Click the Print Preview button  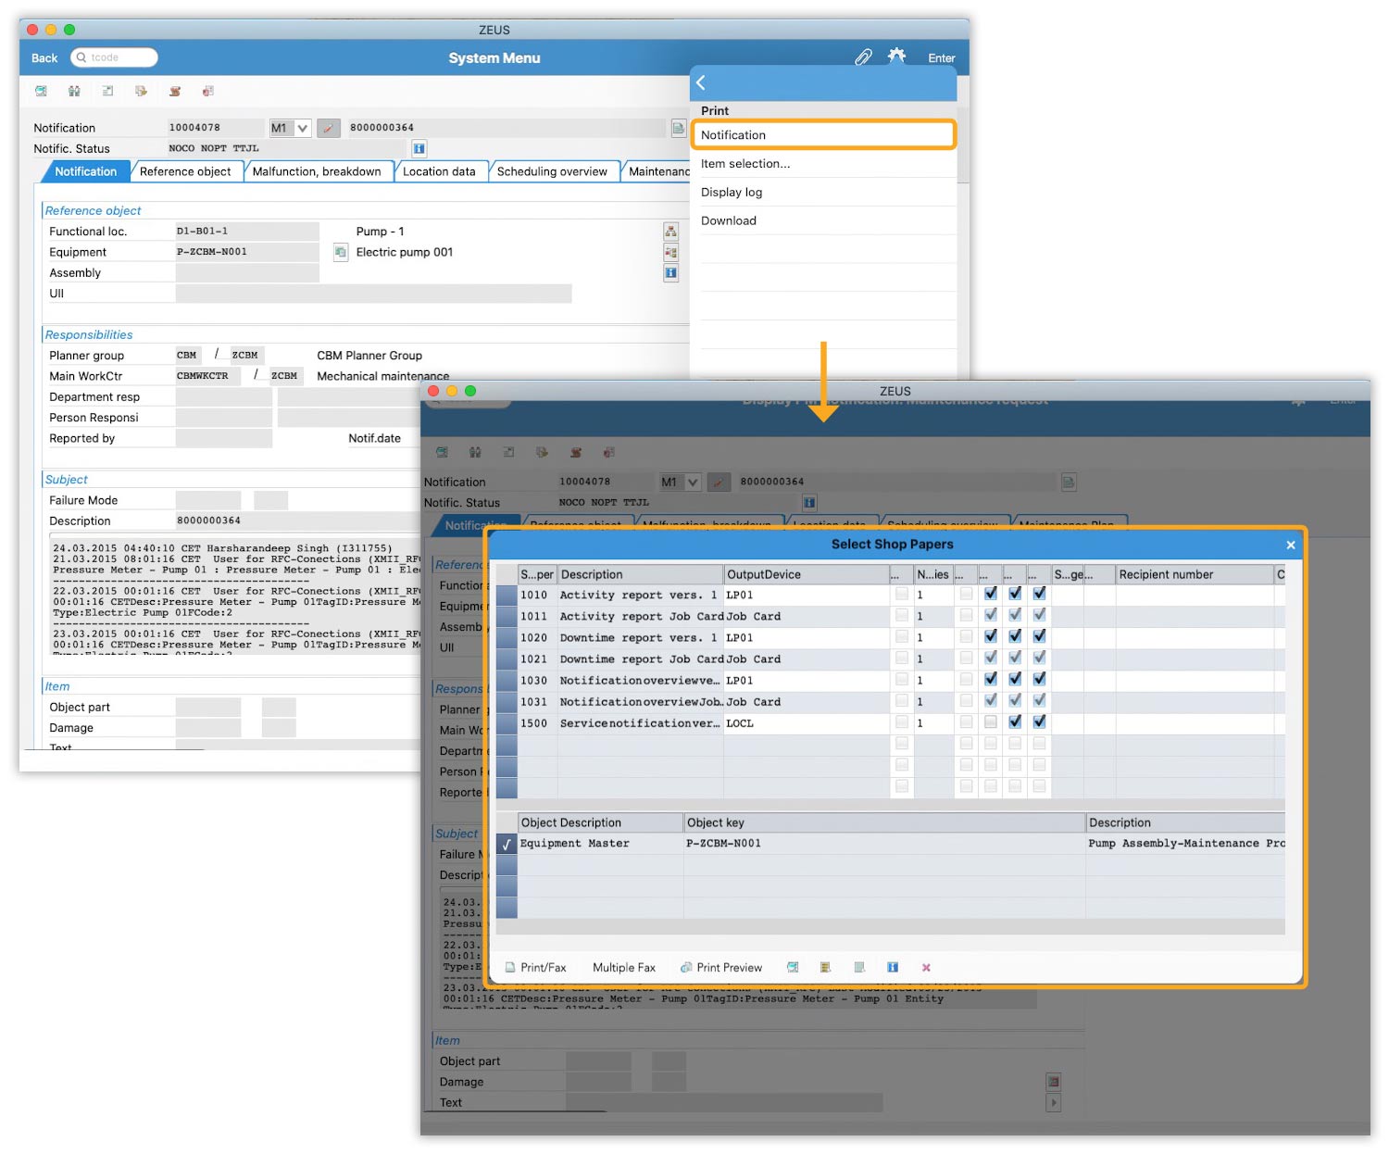pos(721,967)
